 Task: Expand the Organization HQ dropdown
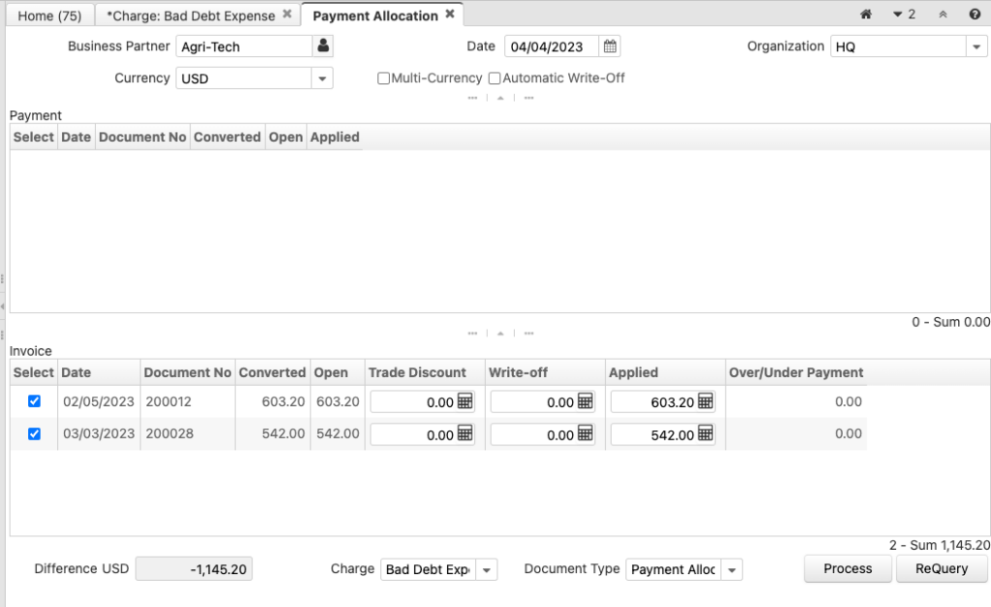(x=976, y=46)
